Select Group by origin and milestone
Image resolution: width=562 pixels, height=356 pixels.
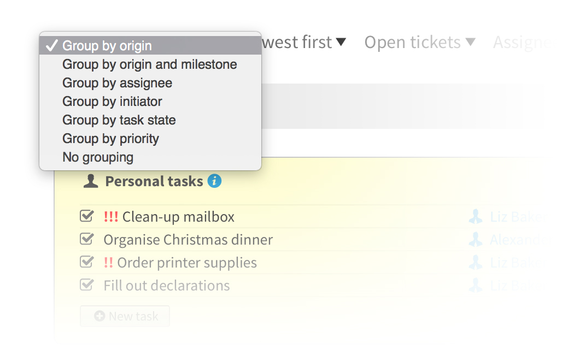pyautogui.click(x=149, y=64)
